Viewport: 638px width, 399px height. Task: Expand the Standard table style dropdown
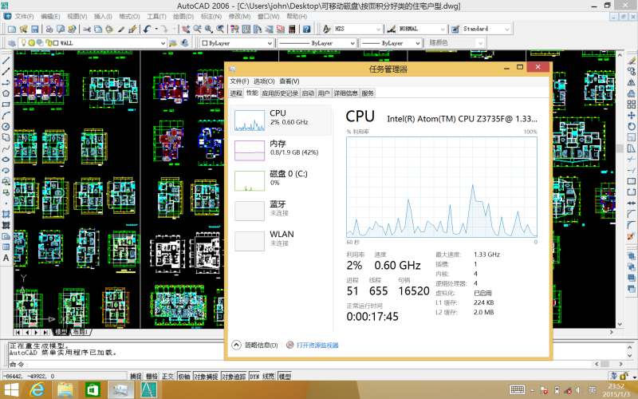click(506, 30)
